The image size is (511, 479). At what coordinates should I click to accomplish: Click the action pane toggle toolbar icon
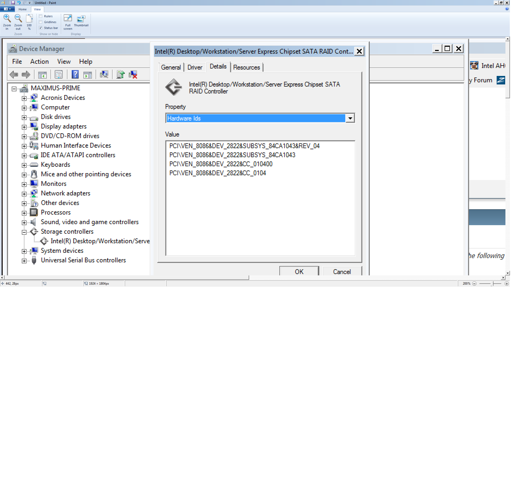(x=87, y=75)
